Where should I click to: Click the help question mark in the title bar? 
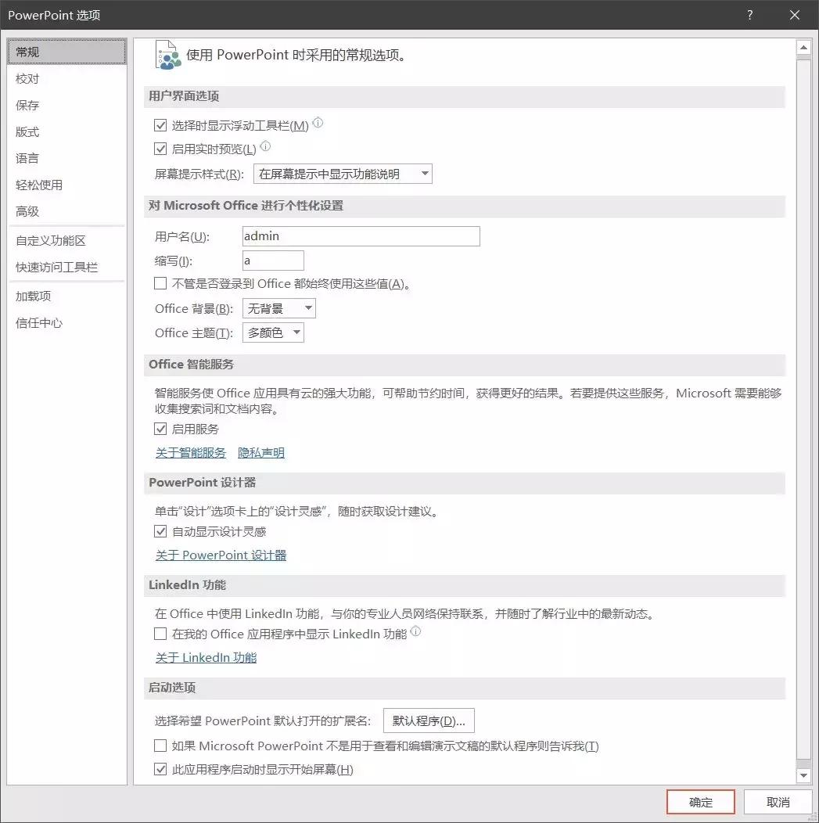point(749,15)
